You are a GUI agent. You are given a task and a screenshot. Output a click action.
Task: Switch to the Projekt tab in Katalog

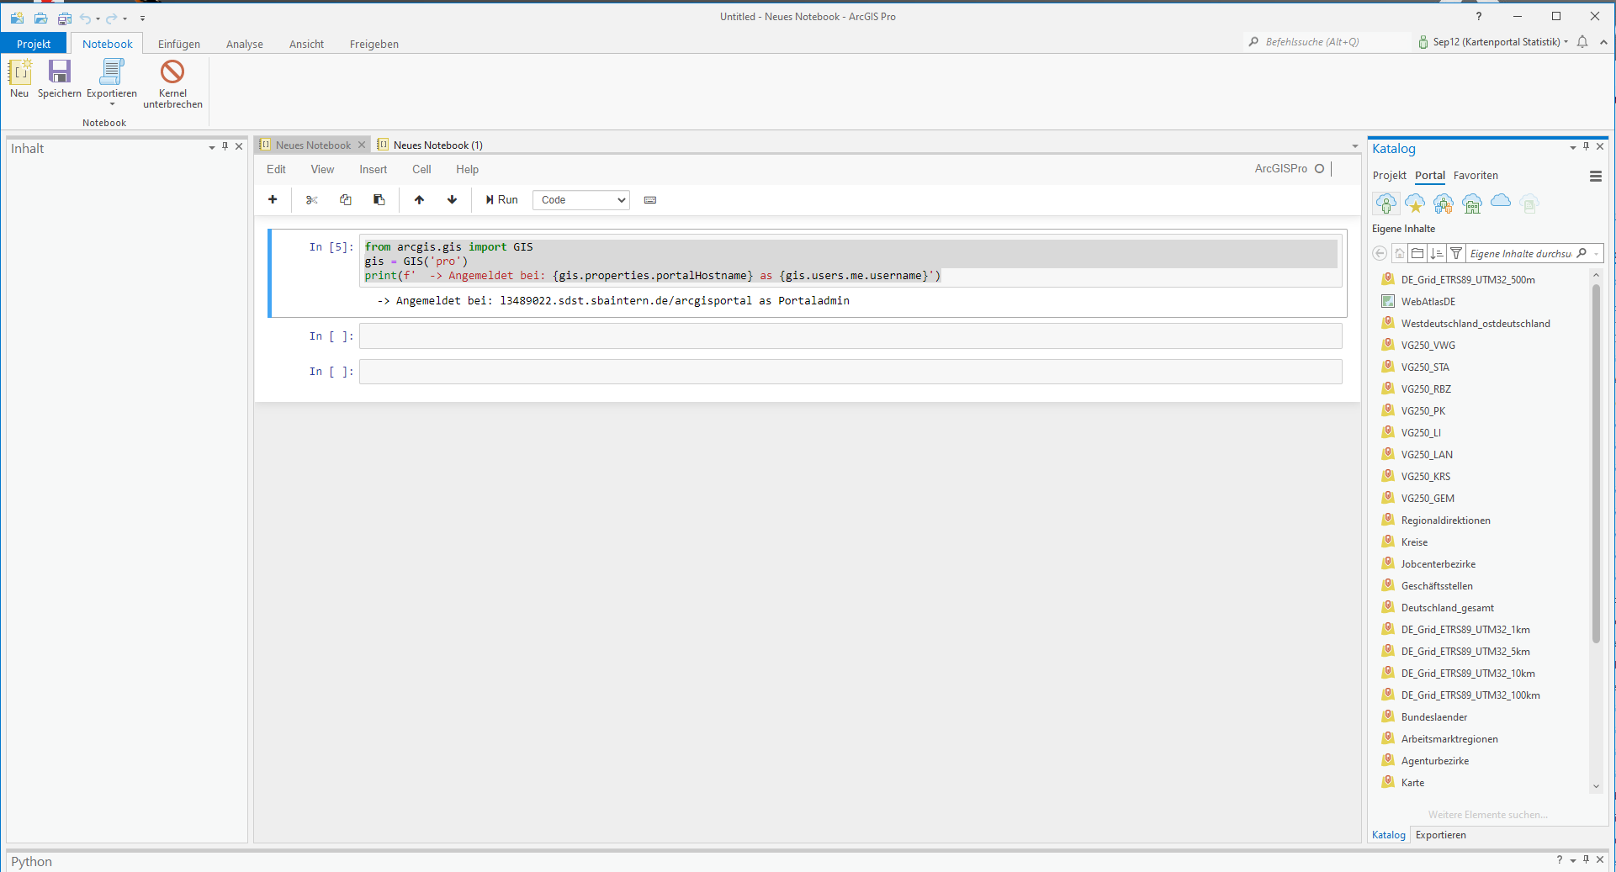tap(1388, 175)
